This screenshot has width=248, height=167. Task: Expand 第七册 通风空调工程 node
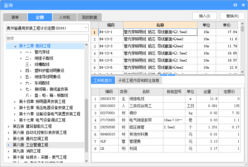point(9,139)
